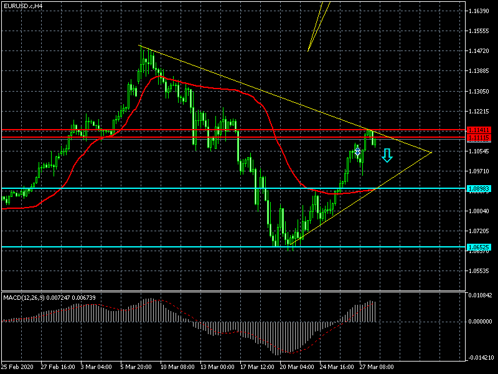Click the 3 Mar 04:00 time label
Image resolution: width=498 pixels, height=374 pixels.
click(96, 367)
